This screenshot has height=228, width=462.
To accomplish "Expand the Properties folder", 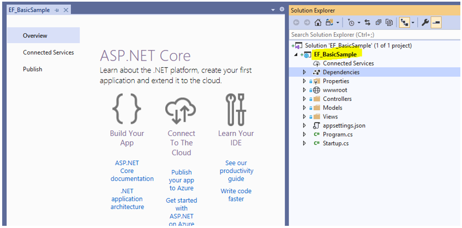I will [x=305, y=81].
